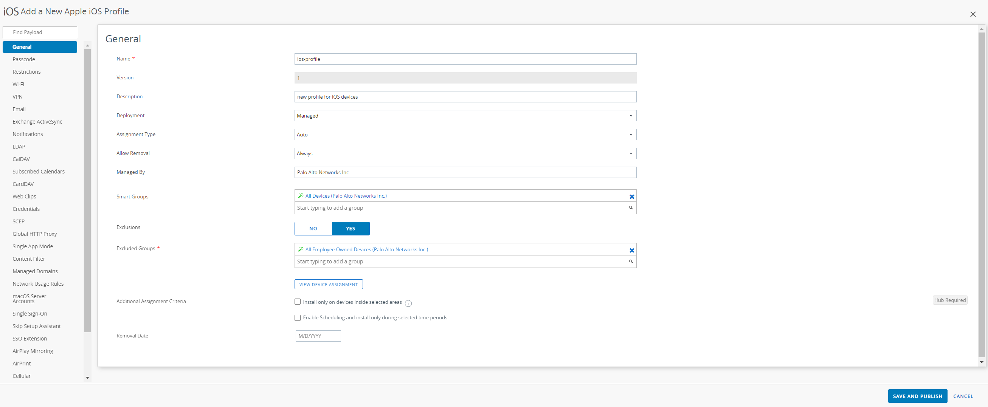Enable scheduling during selected time periods
The height and width of the screenshot is (407, 988).
(297, 317)
